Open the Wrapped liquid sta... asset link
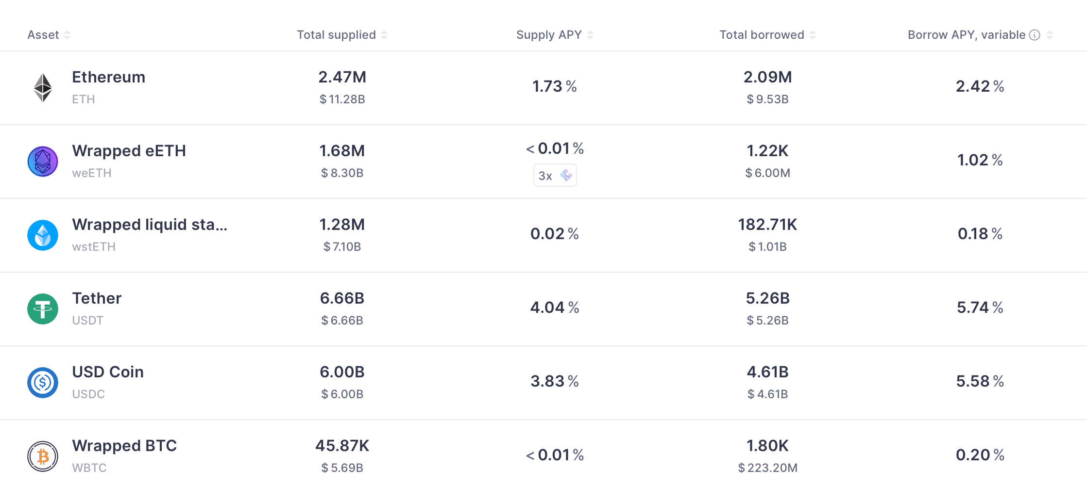Viewport: 1087px width, 486px height. pos(150,225)
